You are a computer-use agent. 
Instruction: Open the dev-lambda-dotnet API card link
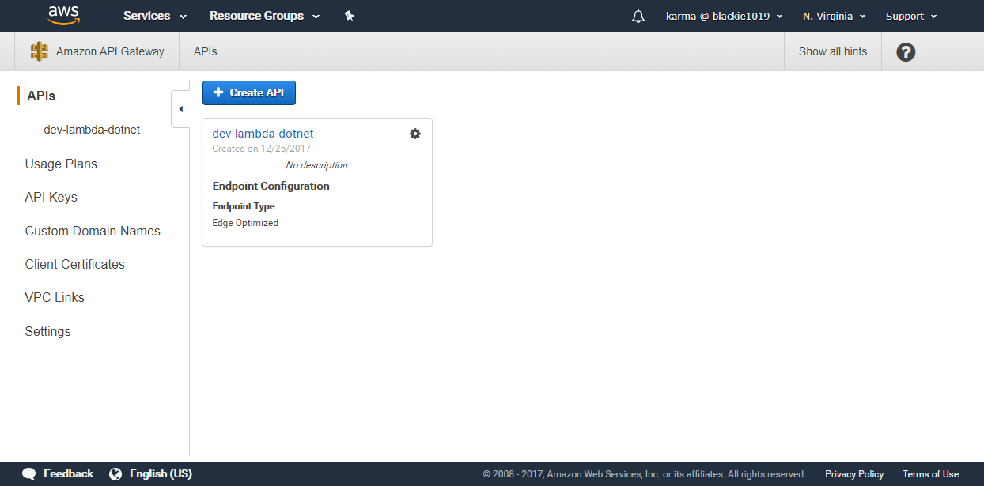263,134
